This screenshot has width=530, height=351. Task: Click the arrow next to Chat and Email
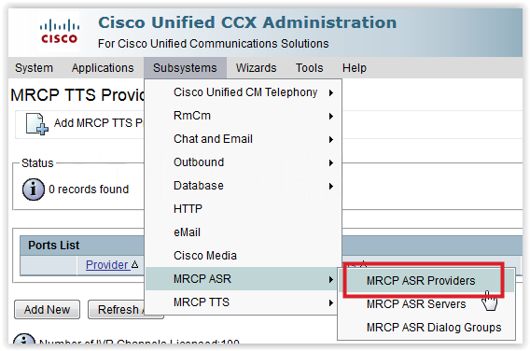[331, 139]
